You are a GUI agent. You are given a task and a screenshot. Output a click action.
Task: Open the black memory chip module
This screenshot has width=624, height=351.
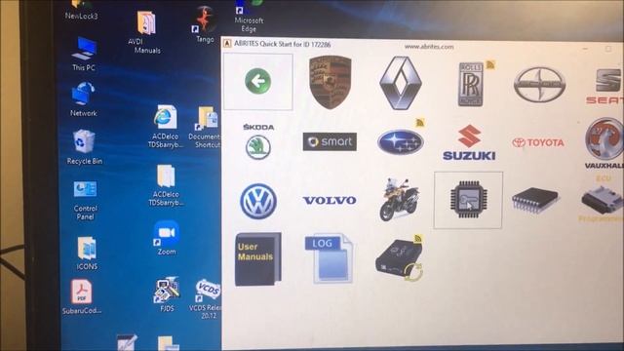pyautogui.click(x=535, y=200)
